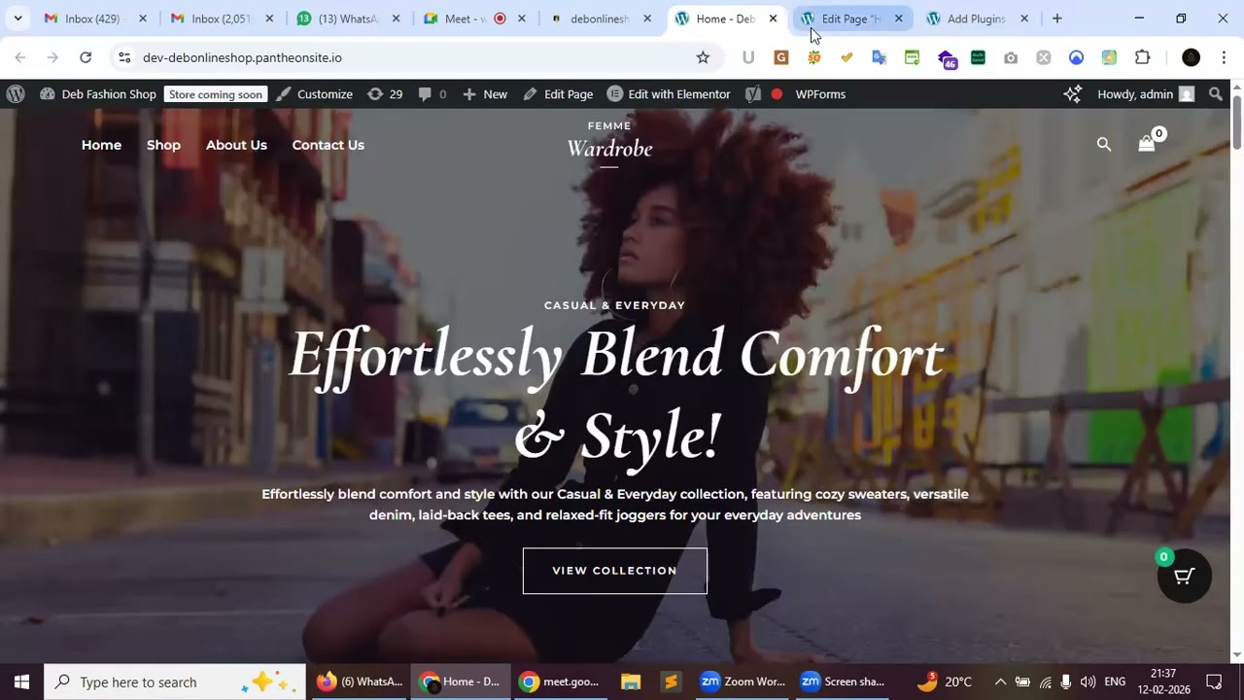The width and height of the screenshot is (1244, 700).
Task: Open Customize in the admin bar
Action: [314, 94]
